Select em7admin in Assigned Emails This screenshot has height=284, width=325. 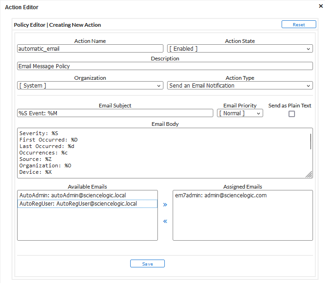(221, 195)
